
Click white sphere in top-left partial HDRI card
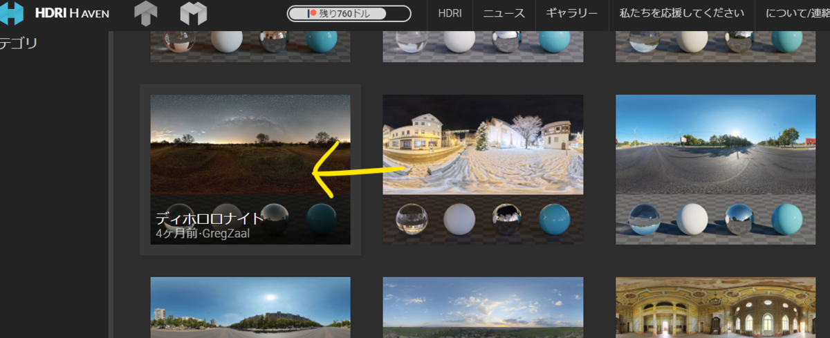pyautogui.click(x=227, y=41)
